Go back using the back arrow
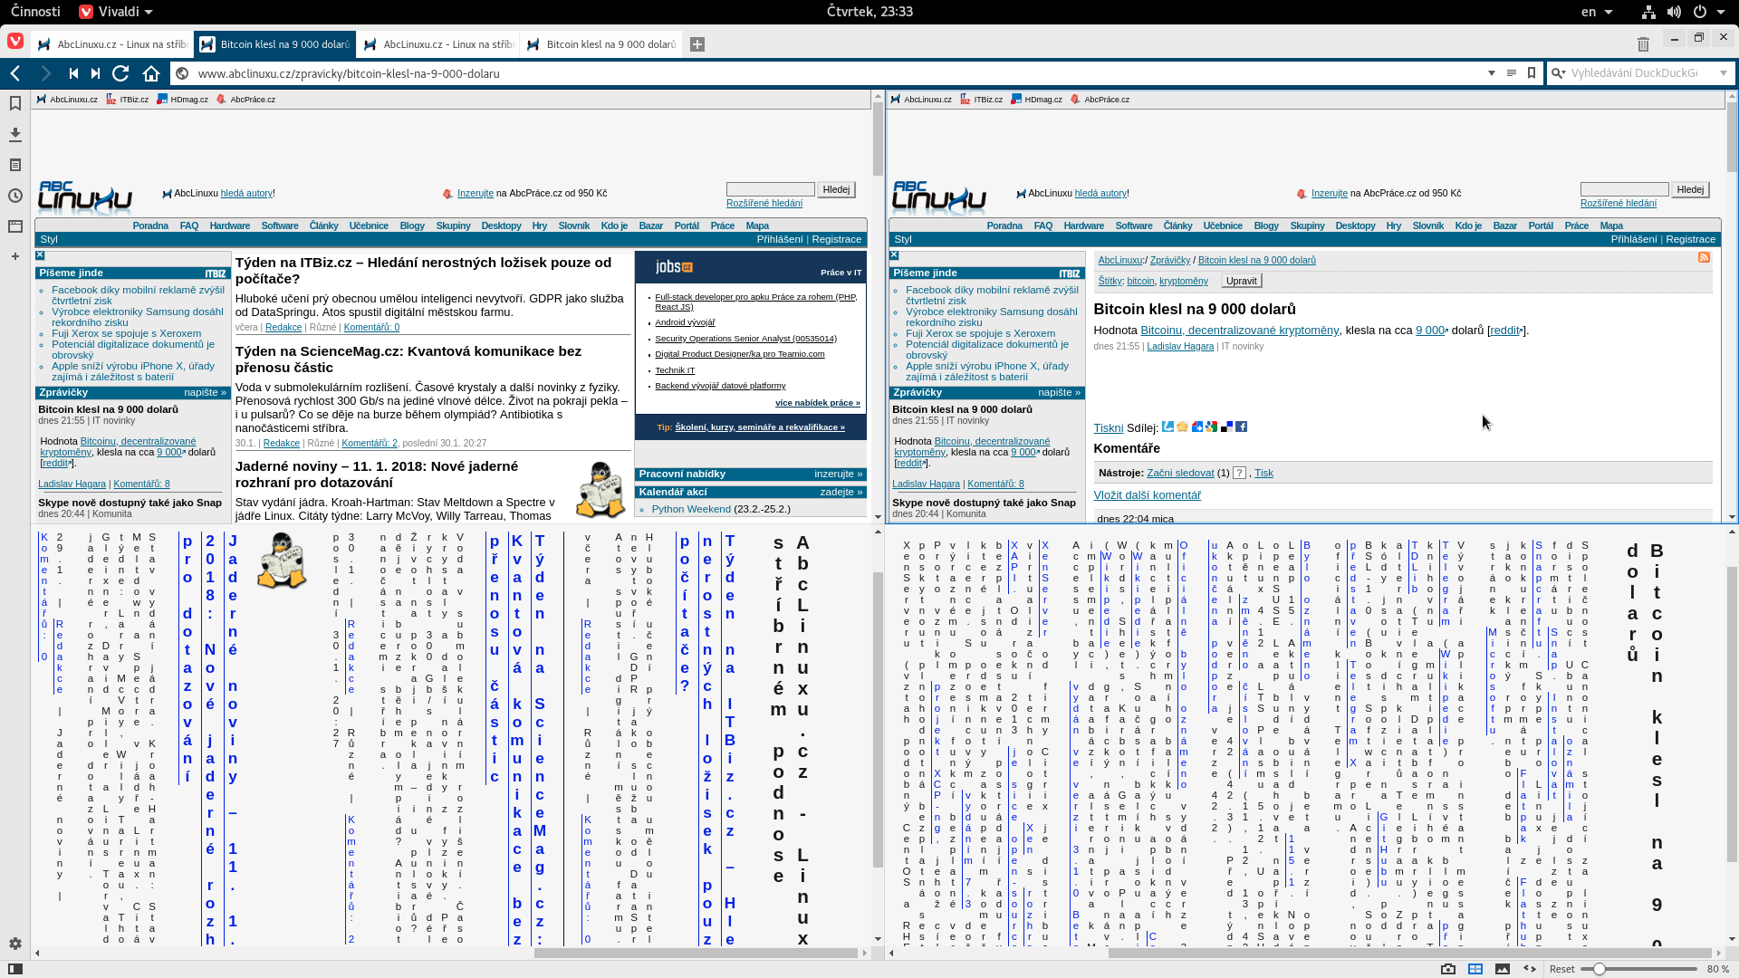 (15, 73)
